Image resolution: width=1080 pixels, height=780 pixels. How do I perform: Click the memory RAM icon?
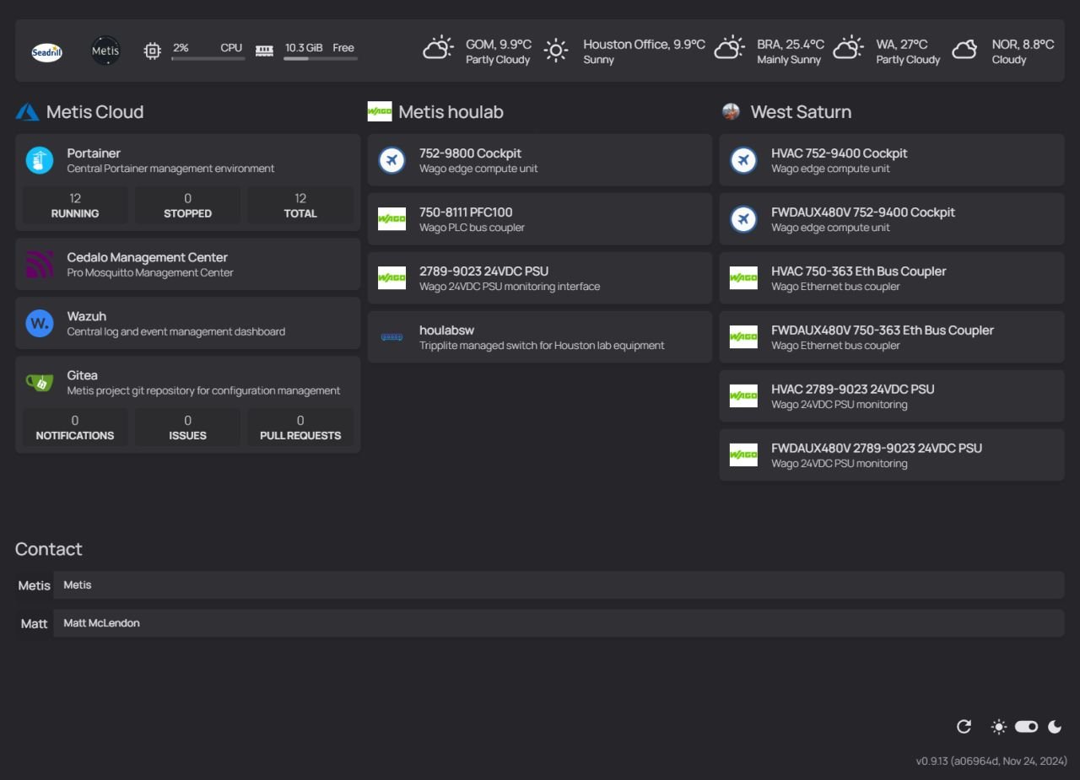click(264, 51)
